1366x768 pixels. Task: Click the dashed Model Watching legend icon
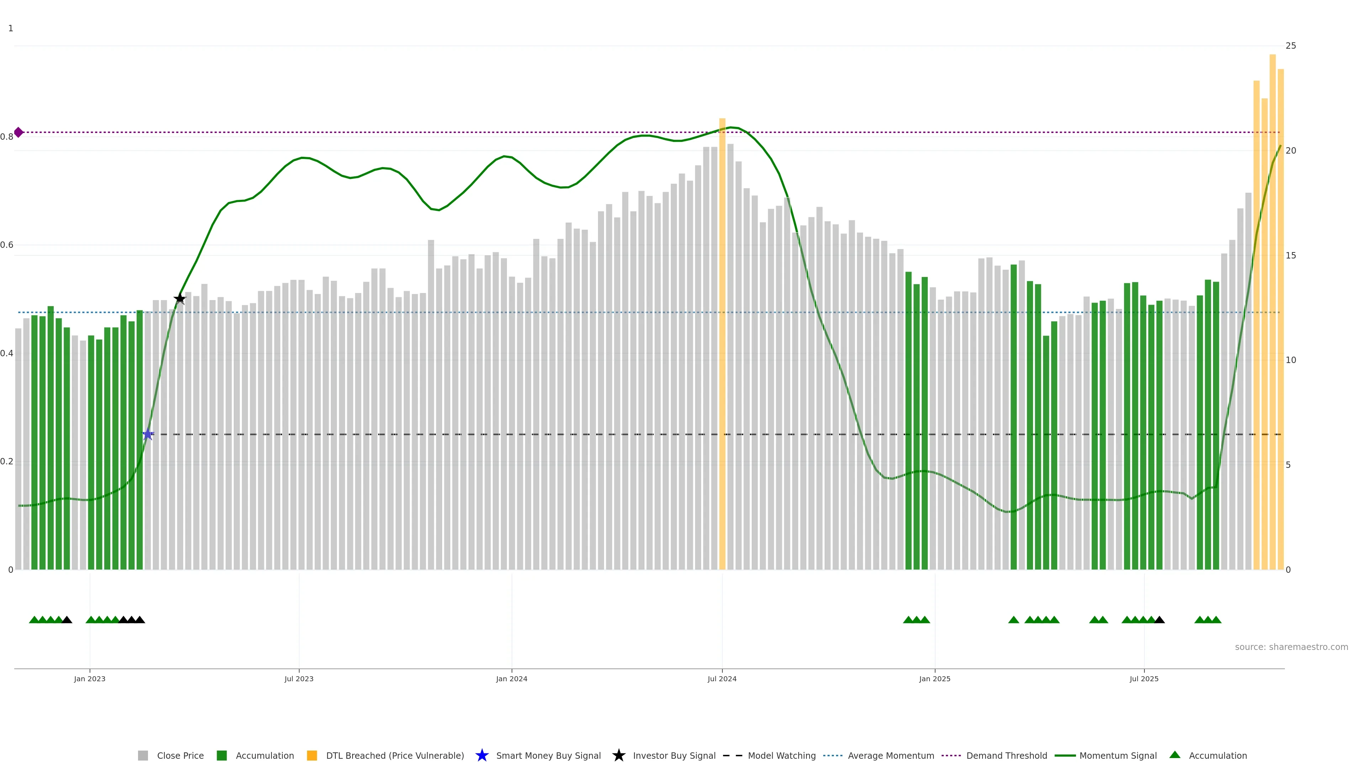(x=732, y=755)
